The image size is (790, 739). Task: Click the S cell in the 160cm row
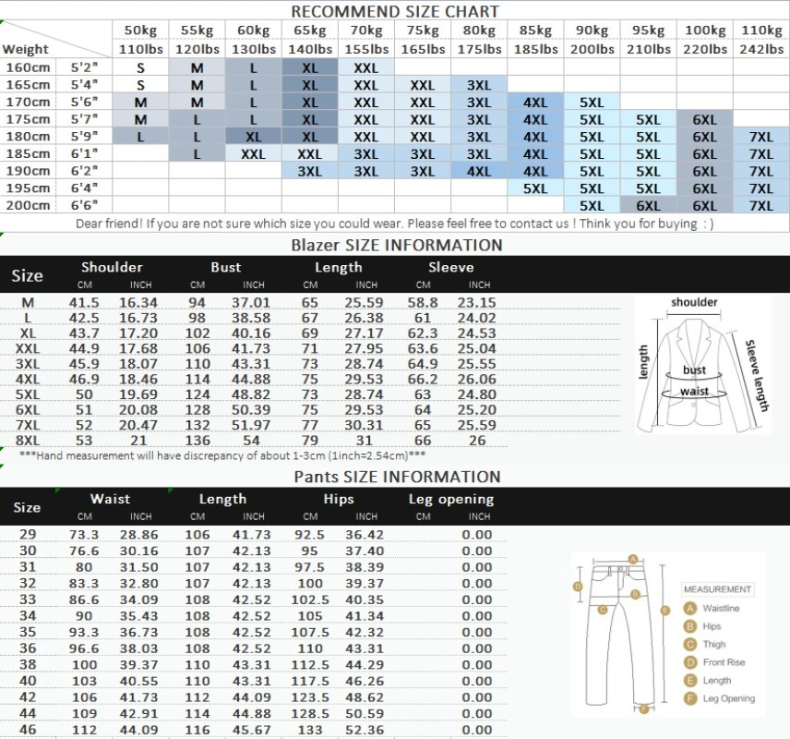click(x=140, y=67)
